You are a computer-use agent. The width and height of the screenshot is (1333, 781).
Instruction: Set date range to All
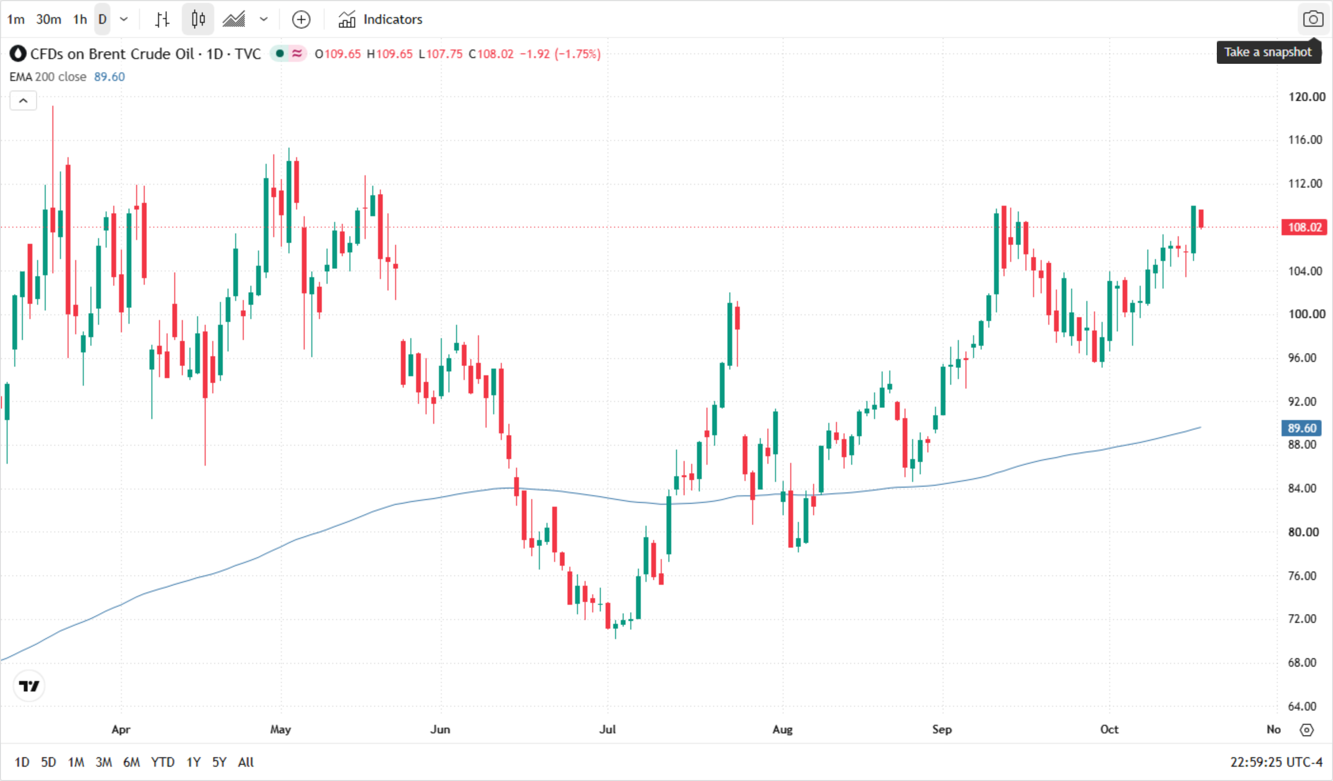point(246,762)
